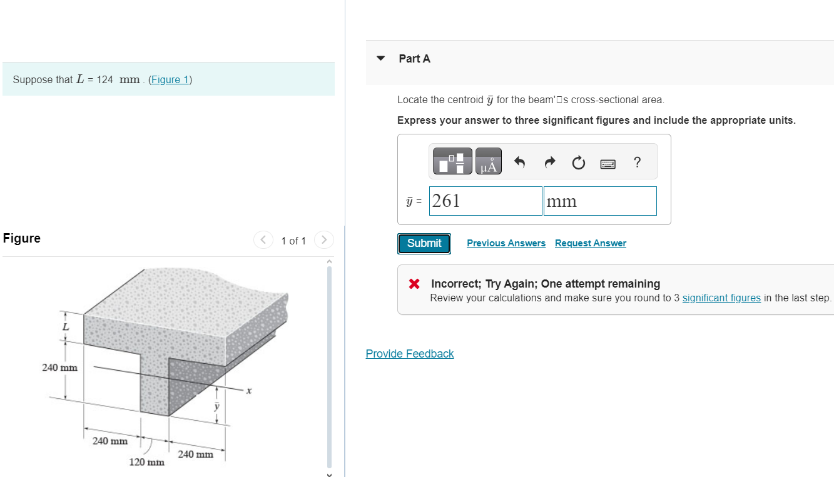Reset the answer field

click(x=577, y=162)
